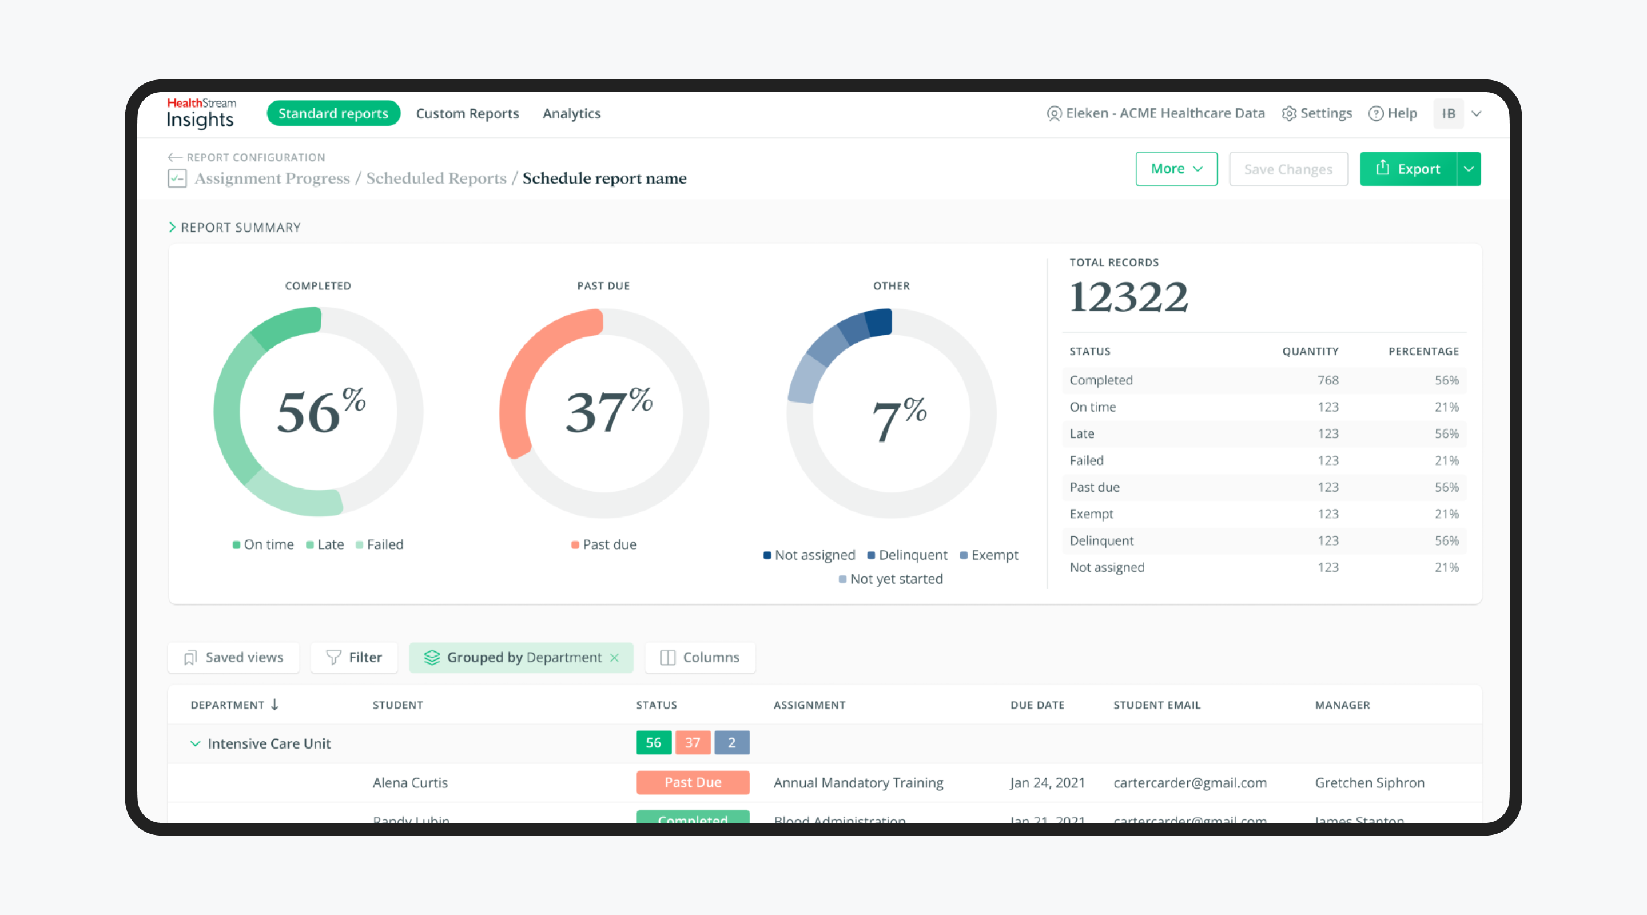Expand the Export options chevron
This screenshot has width=1647, height=915.
(x=1468, y=168)
